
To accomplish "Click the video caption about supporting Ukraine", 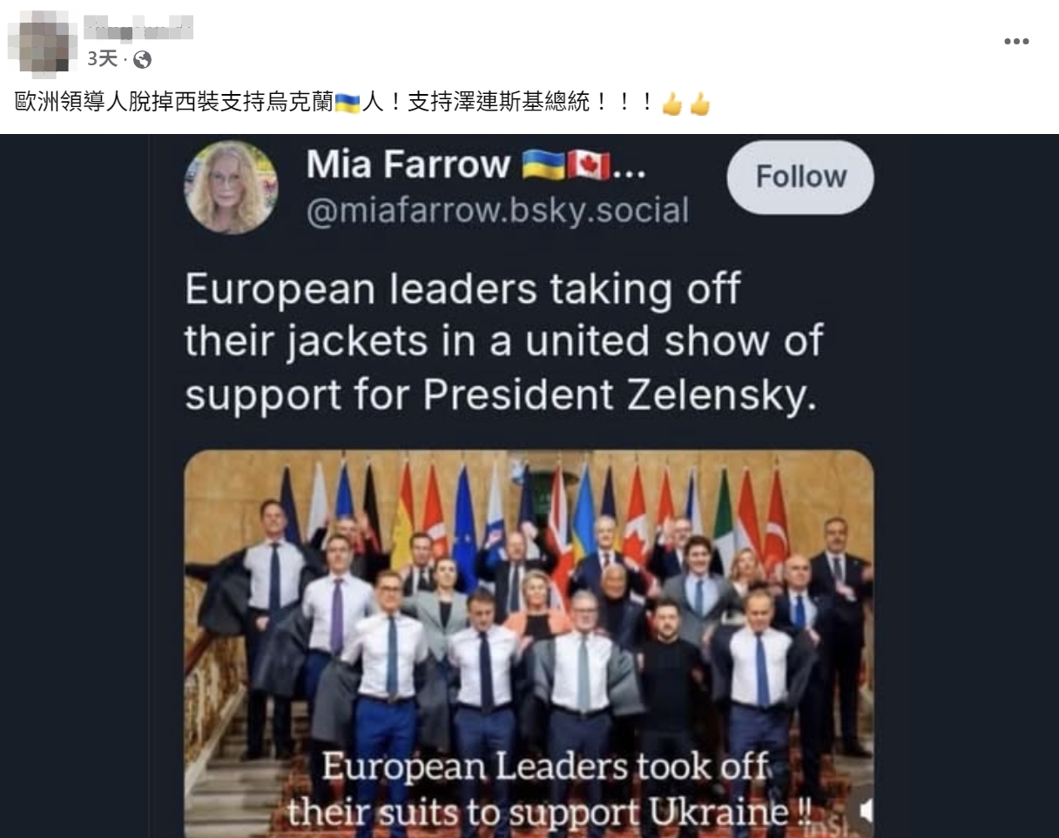I will [549, 790].
